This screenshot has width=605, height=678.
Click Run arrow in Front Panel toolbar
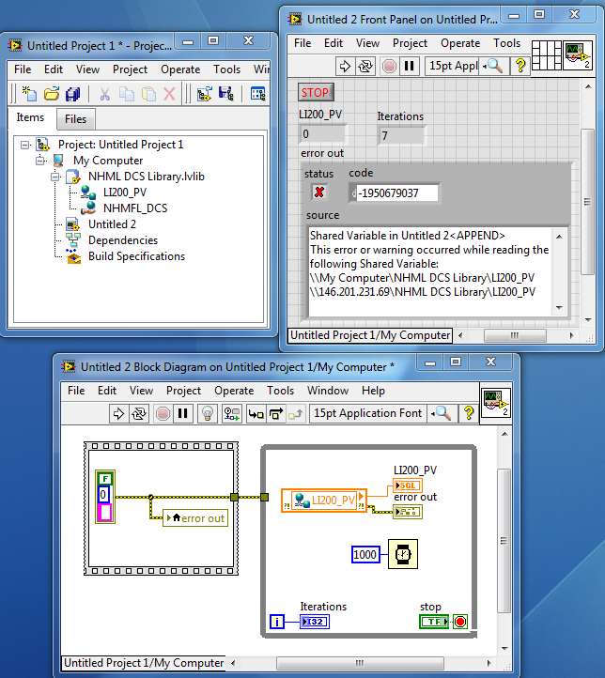(x=345, y=66)
